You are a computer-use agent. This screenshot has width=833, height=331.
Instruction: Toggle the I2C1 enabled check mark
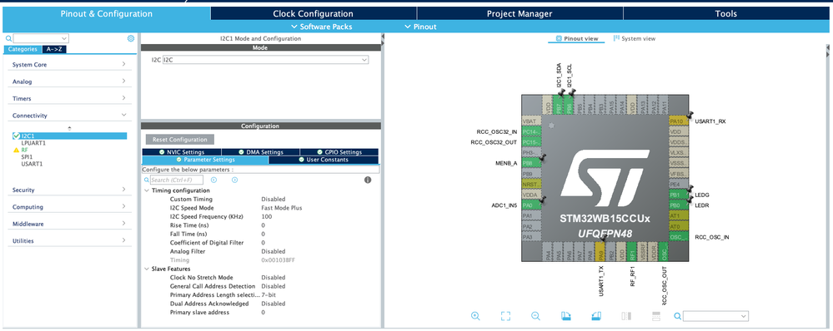pyautogui.click(x=17, y=136)
